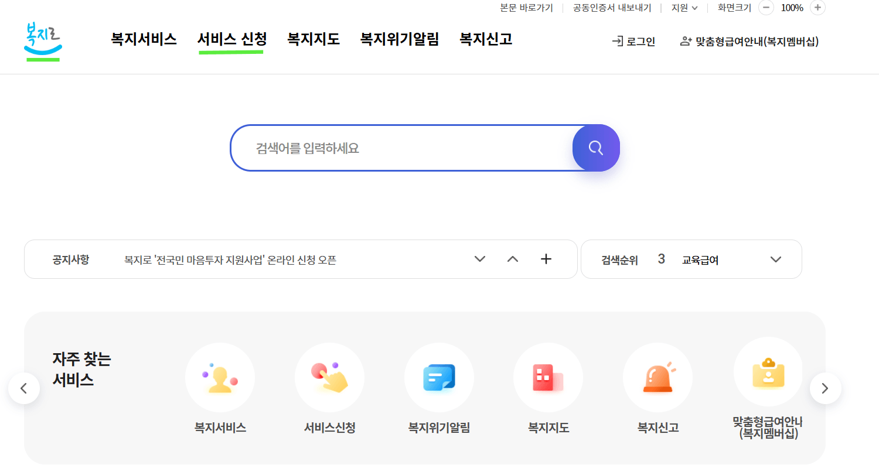Image resolution: width=879 pixels, height=475 pixels.
Task: Open 맞춤형급여안내 via its clipboard icon
Action: pos(768,371)
